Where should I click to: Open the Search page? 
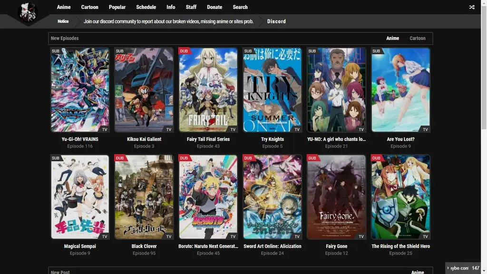(x=240, y=7)
